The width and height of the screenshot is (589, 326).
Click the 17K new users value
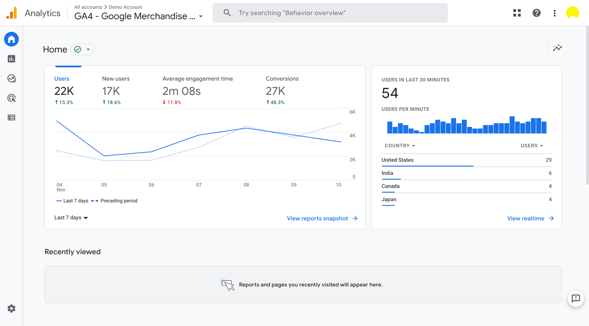[111, 91]
